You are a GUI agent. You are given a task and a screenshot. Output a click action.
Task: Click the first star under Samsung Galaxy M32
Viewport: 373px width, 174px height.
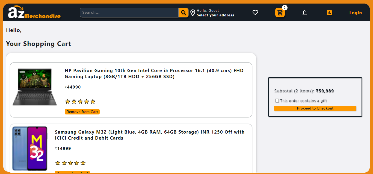pos(58,163)
